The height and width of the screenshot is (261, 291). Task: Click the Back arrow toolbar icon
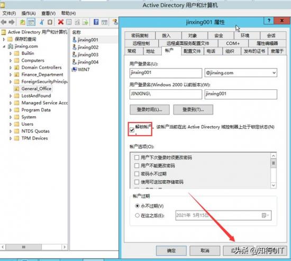coord(4,22)
